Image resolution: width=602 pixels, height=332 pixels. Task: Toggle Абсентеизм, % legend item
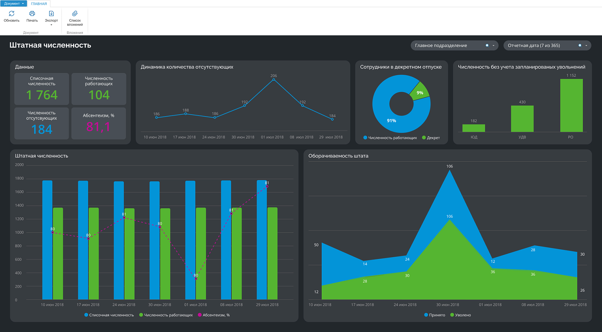coord(214,315)
